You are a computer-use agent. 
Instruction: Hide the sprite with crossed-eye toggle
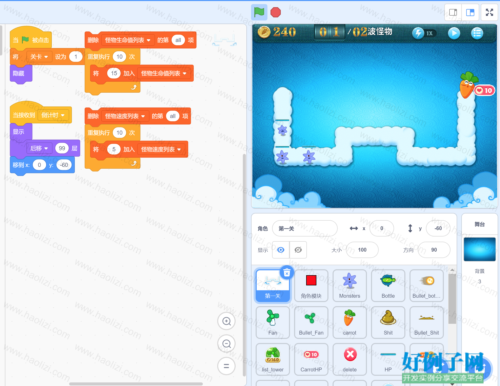coord(298,250)
